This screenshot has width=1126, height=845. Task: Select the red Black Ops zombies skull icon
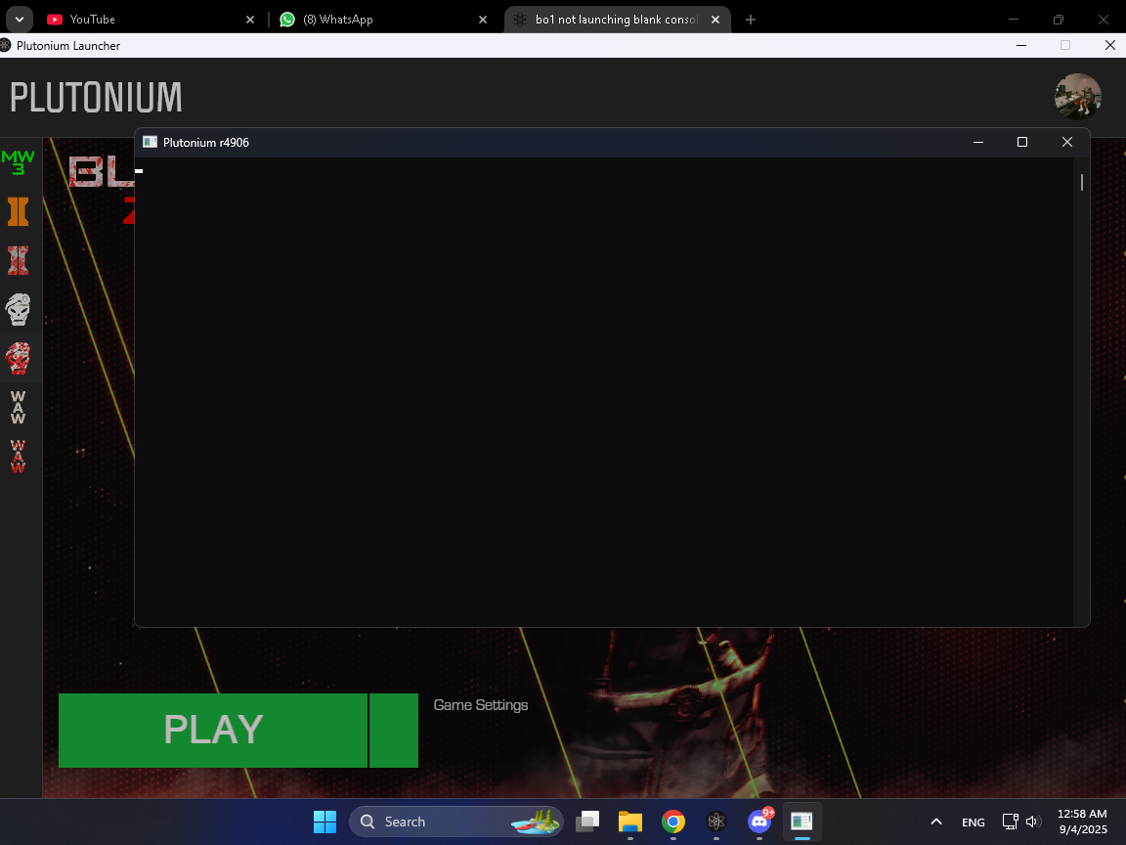(18, 359)
